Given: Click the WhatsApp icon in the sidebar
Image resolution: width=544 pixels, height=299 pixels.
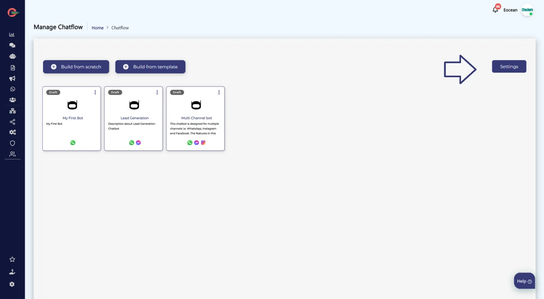Looking at the screenshot, I should pyautogui.click(x=12, y=89).
